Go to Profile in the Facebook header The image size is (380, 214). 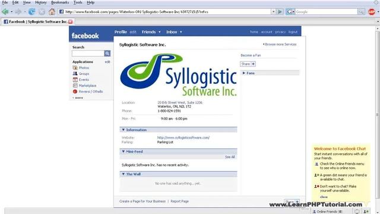click(x=121, y=32)
